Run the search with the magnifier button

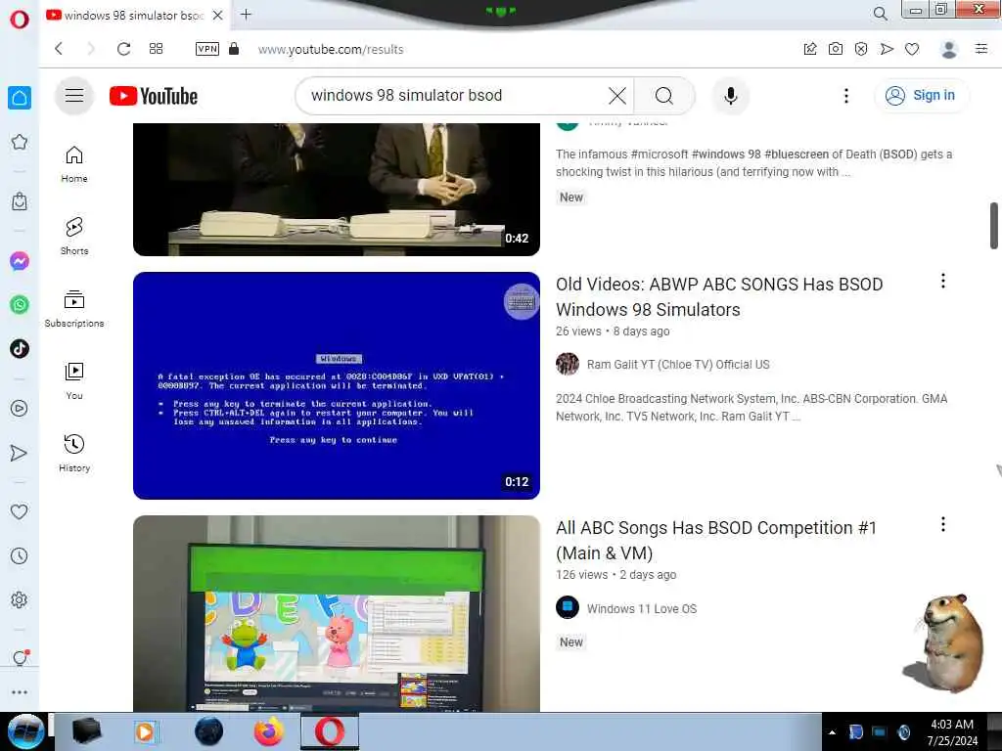click(x=664, y=96)
